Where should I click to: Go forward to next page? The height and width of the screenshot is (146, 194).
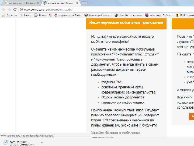click(x=9, y=9)
